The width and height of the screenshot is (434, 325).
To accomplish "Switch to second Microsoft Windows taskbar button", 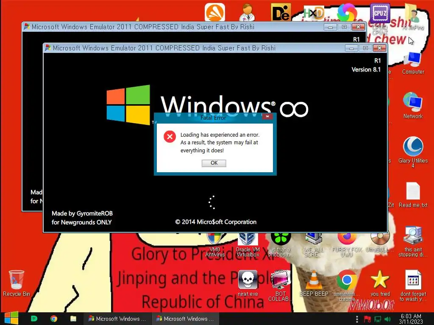I will point(185,319).
